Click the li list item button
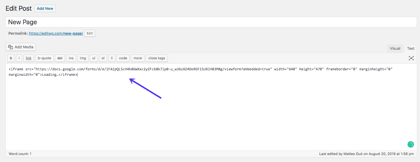The image size is (420, 162). (112, 58)
